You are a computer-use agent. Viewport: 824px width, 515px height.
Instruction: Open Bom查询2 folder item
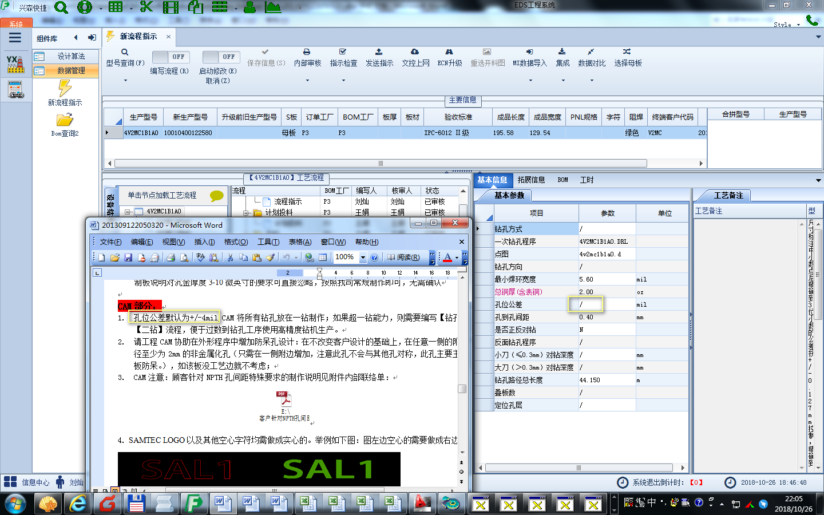65,125
